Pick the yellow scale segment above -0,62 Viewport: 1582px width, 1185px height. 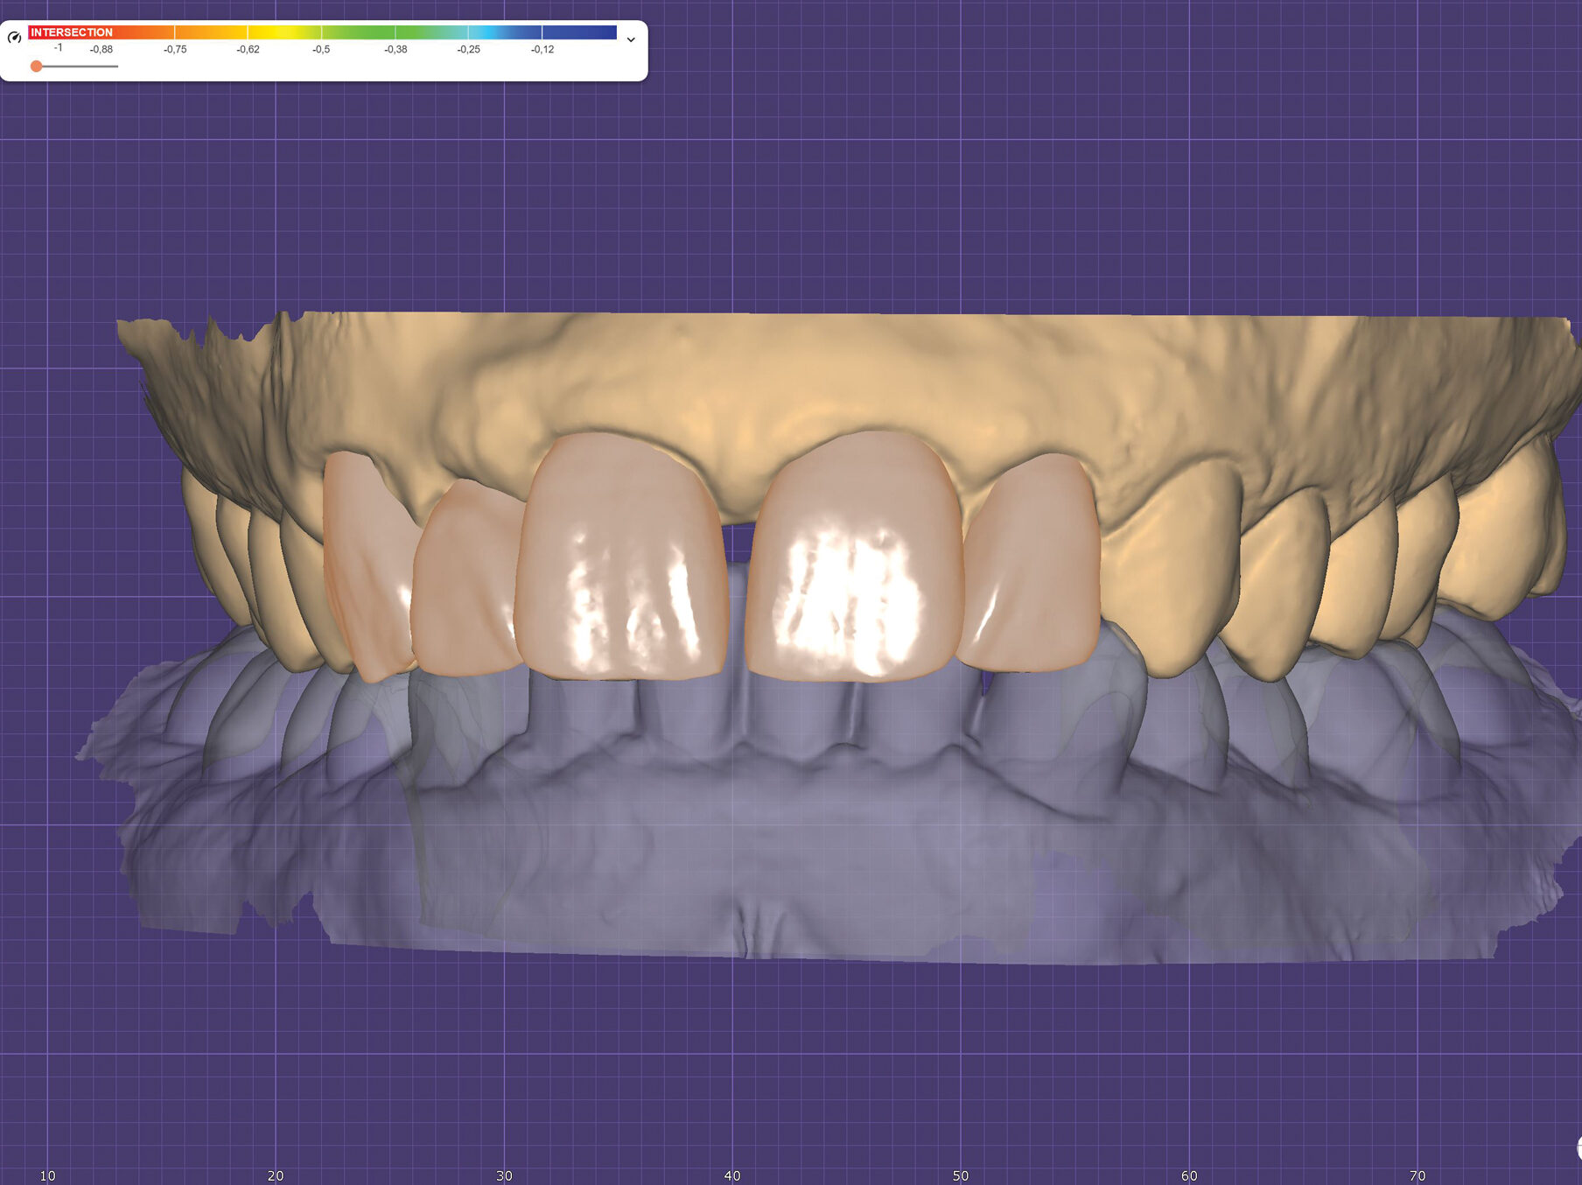coord(248,32)
